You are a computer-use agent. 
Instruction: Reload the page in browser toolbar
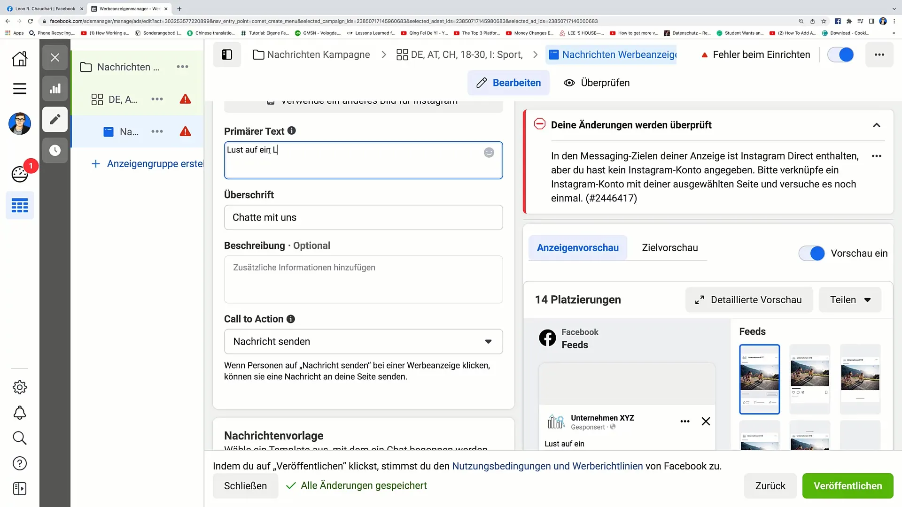point(31,21)
